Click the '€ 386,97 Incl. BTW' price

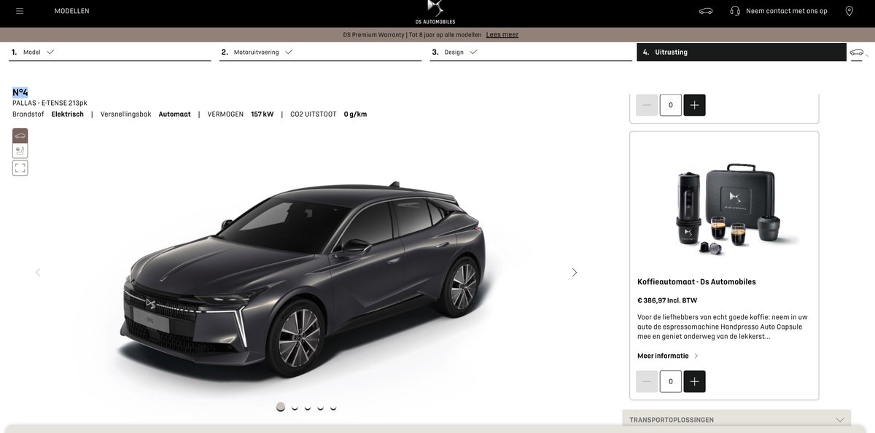pyautogui.click(x=667, y=300)
